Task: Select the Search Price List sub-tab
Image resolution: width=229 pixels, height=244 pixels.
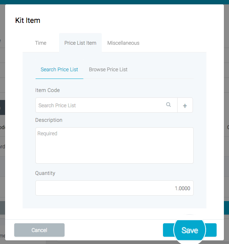Action: point(59,69)
